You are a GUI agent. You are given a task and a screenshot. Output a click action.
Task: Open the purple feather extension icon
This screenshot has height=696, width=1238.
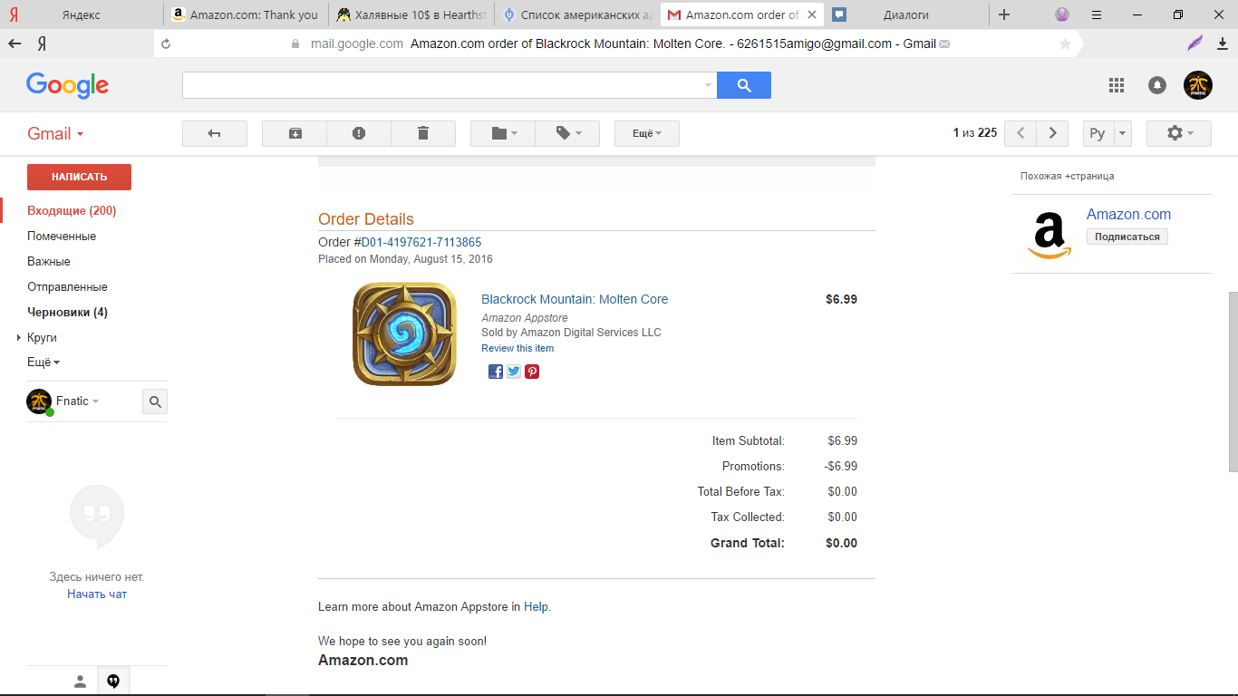[1195, 43]
